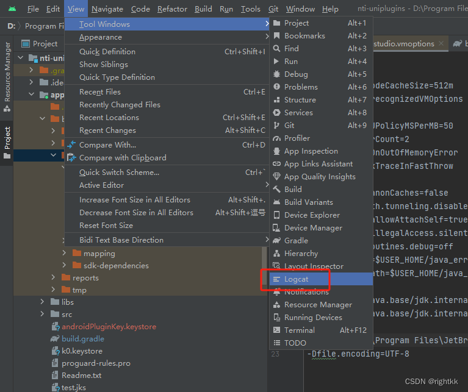Image resolution: width=468 pixels, height=392 pixels.
Task: Expand the Bidi Text Base Direction submenu
Action: (x=167, y=240)
